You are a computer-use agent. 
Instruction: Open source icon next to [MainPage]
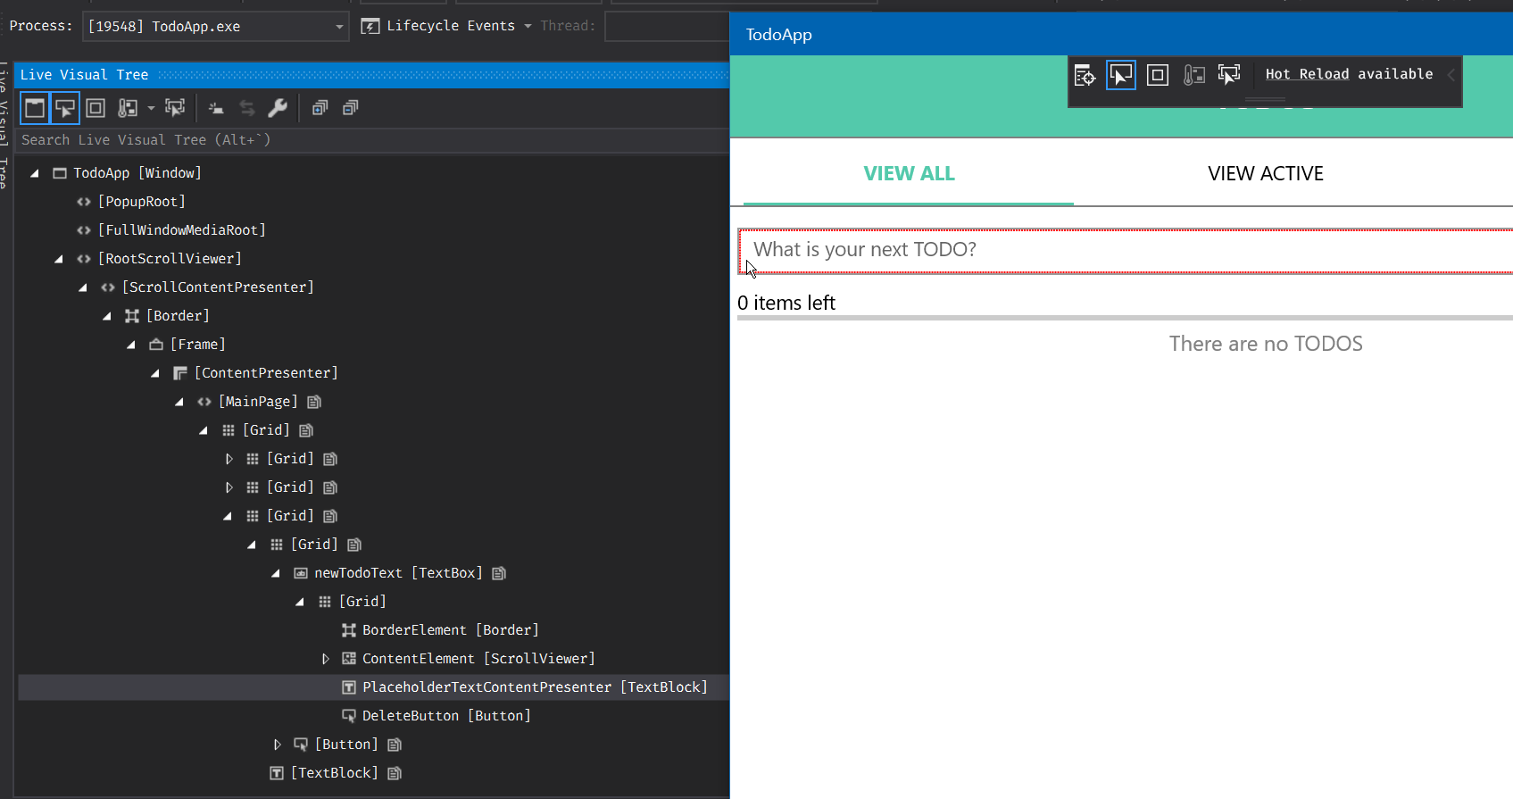click(x=313, y=402)
